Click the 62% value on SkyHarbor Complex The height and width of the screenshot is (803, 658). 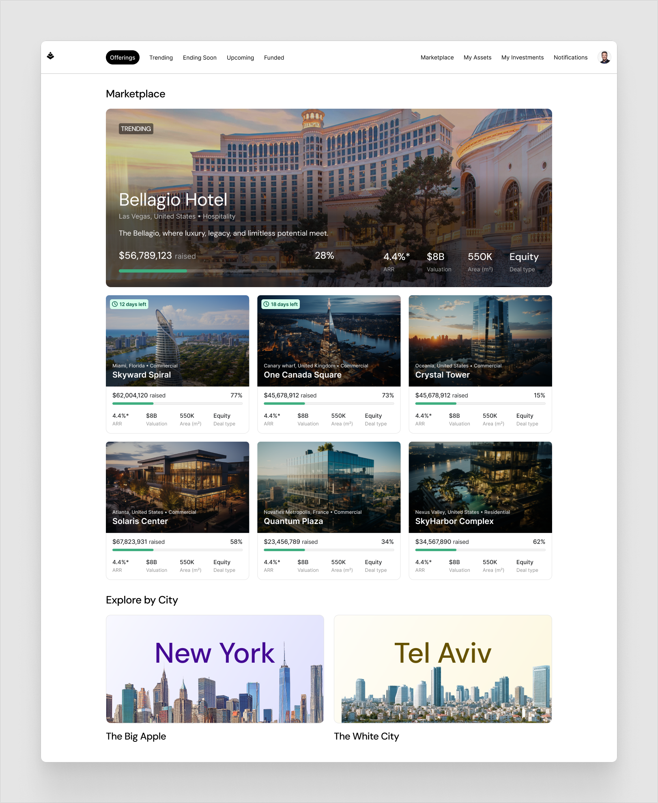pos(539,542)
